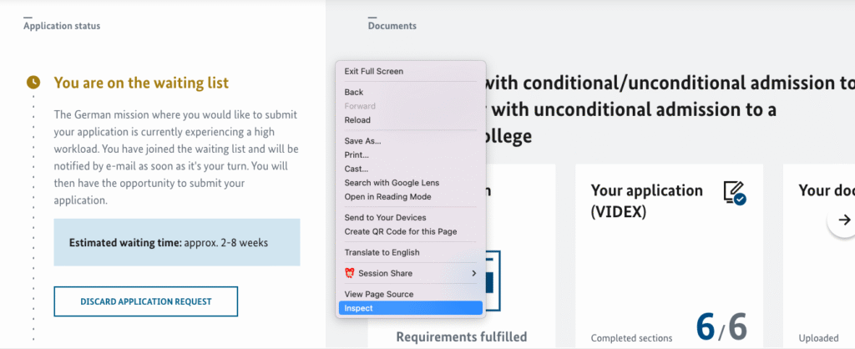Open in Reading Mode menu item

point(411,197)
